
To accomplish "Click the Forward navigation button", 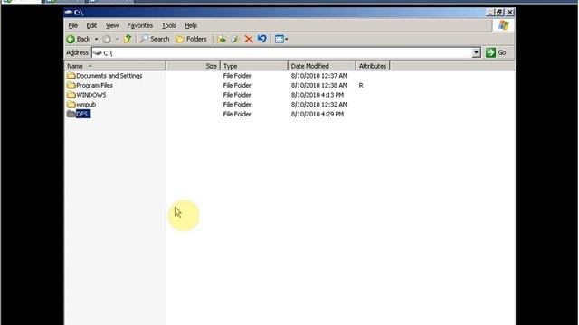I will (107, 39).
